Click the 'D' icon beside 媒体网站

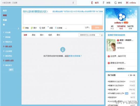coord(4,56)
